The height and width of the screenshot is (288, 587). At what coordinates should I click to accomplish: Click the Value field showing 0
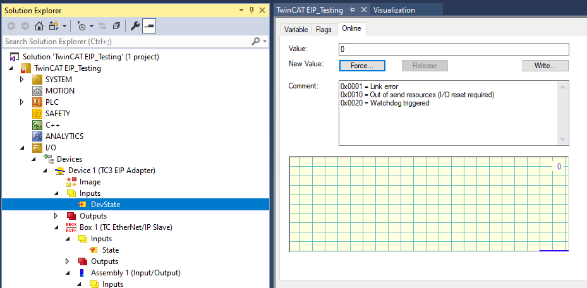[454, 49]
